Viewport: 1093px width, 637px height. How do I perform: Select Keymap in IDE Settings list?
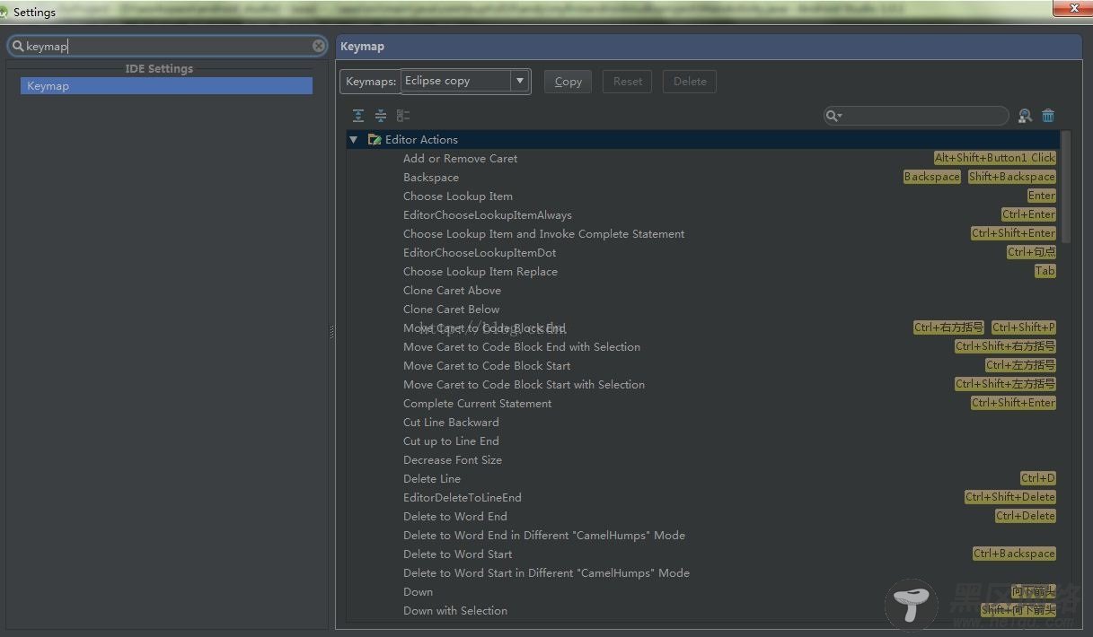coord(166,86)
